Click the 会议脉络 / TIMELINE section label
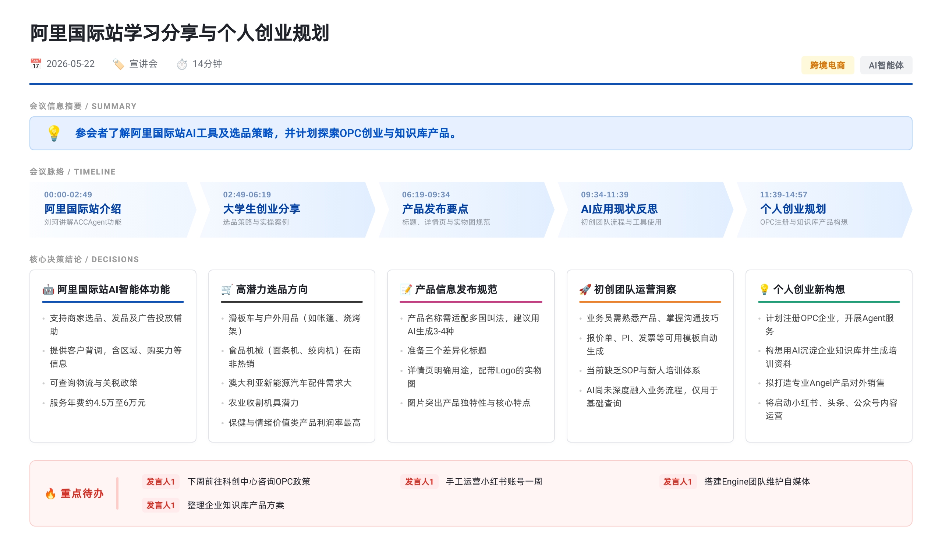 [x=72, y=172]
